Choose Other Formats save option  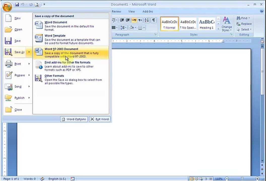click(x=71, y=79)
